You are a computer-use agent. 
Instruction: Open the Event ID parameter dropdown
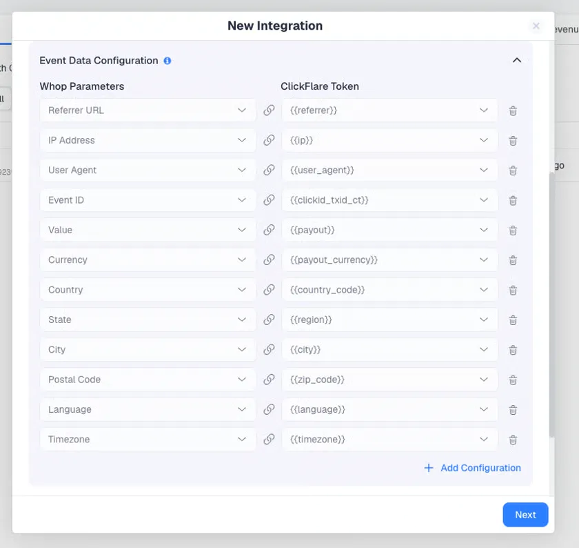[148, 200]
